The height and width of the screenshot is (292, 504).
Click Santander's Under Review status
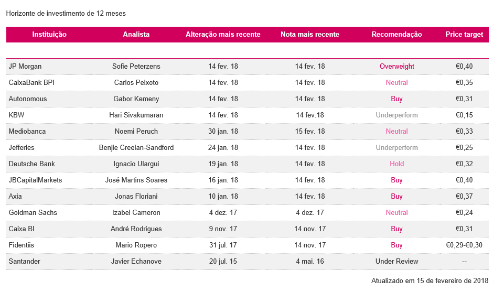[396, 262]
